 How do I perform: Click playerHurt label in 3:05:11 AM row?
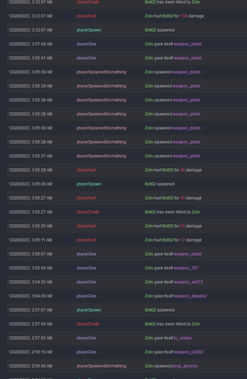coord(86,240)
